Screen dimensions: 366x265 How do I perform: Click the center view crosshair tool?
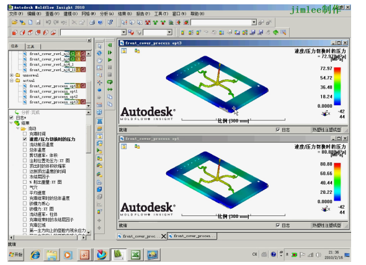(x=100, y=82)
